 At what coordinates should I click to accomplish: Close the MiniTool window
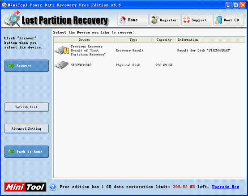tap(243, 5)
